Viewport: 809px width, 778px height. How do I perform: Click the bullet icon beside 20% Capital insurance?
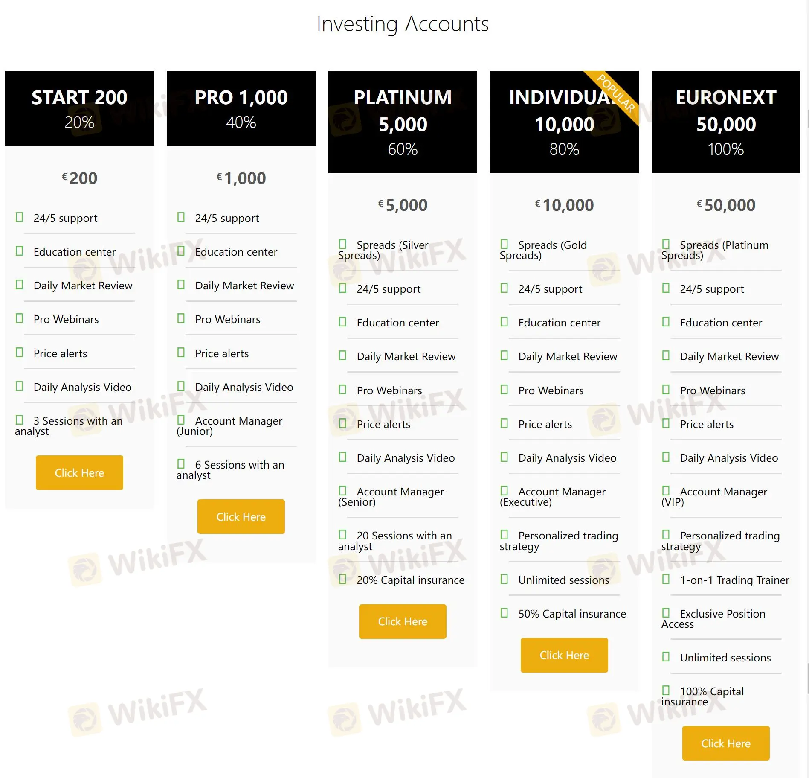click(x=342, y=579)
